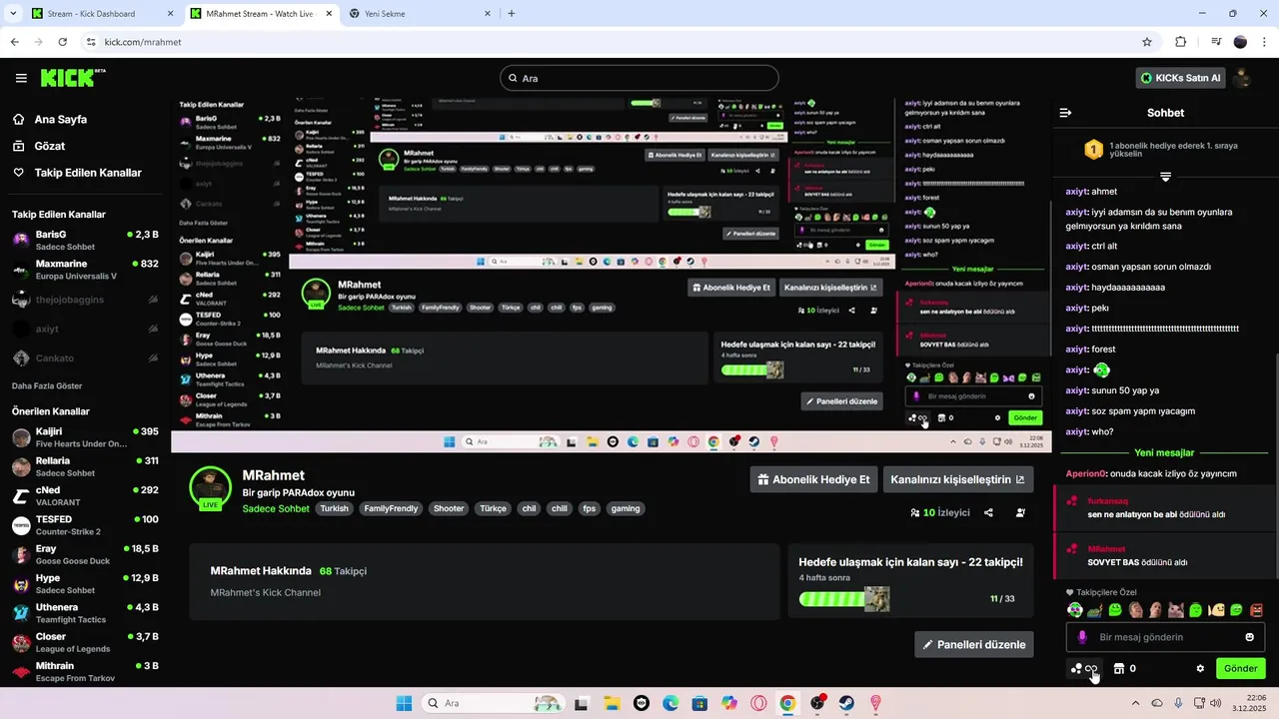Collapse the Sohbet chat panel icon

point(1065,113)
